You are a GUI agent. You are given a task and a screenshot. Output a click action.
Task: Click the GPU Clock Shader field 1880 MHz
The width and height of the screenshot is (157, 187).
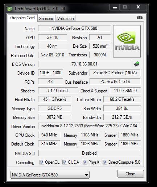point(129,135)
